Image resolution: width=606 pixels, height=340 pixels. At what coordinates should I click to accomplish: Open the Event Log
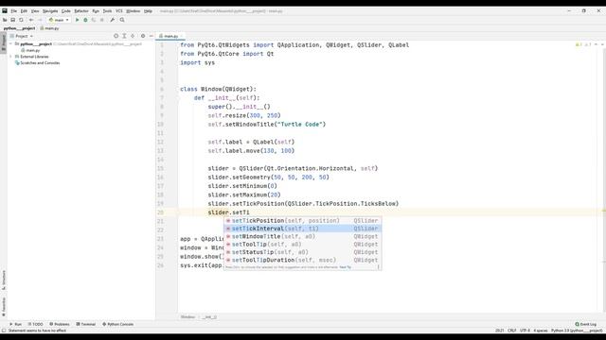click(x=586, y=324)
